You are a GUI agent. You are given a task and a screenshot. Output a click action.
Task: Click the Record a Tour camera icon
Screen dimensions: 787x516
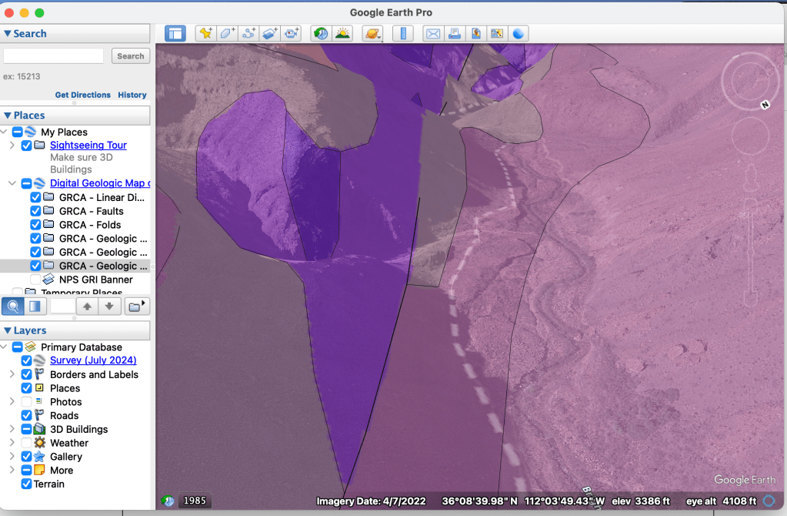291,34
